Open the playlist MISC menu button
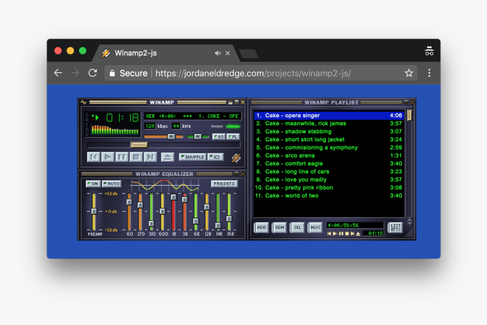 click(x=315, y=228)
